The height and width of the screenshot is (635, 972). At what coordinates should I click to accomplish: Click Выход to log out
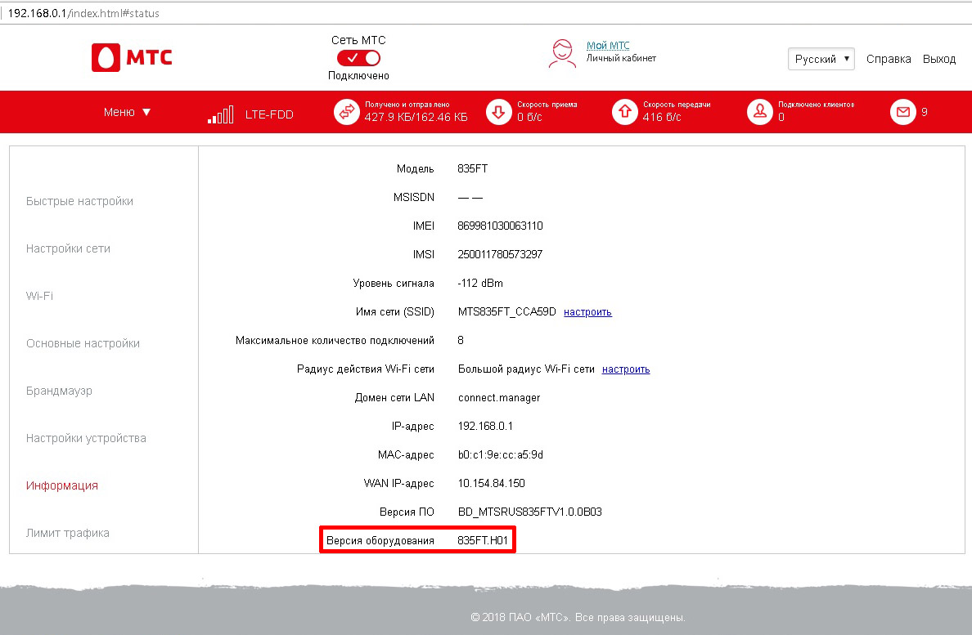[x=939, y=59]
